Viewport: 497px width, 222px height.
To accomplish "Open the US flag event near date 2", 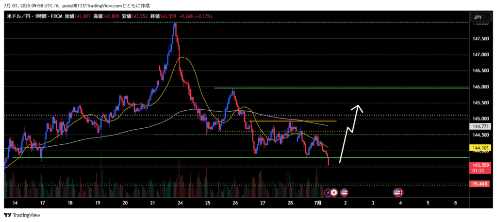I will pos(344,192).
